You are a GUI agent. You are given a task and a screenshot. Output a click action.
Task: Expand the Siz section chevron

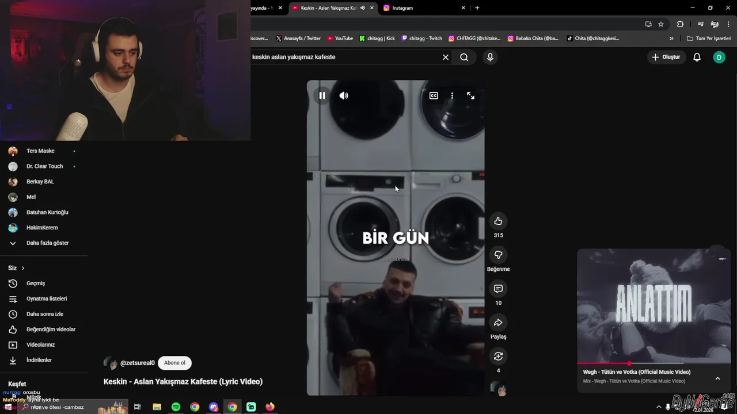23,268
